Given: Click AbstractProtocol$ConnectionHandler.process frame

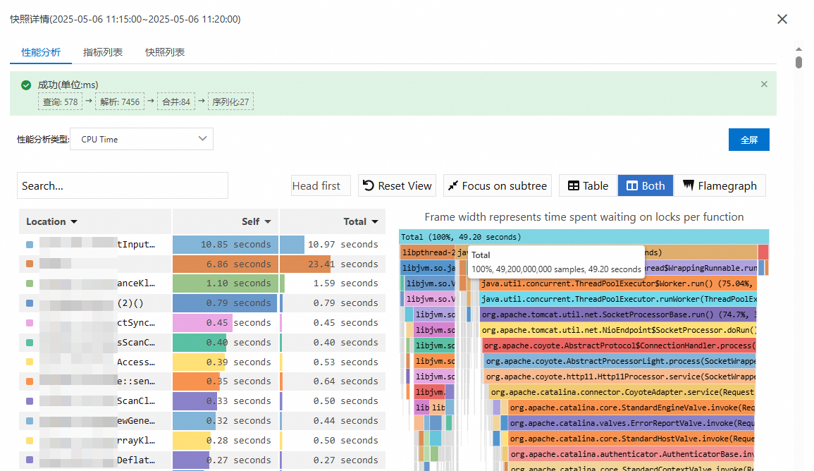Looking at the screenshot, I should point(619,346).
